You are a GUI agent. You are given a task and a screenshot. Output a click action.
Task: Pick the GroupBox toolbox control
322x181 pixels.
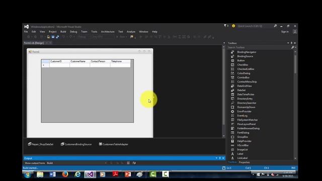243,137
